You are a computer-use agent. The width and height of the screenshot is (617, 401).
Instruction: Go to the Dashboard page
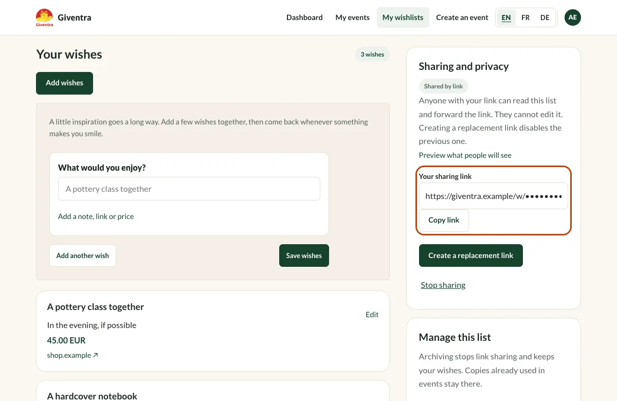[x=304, y=17]
